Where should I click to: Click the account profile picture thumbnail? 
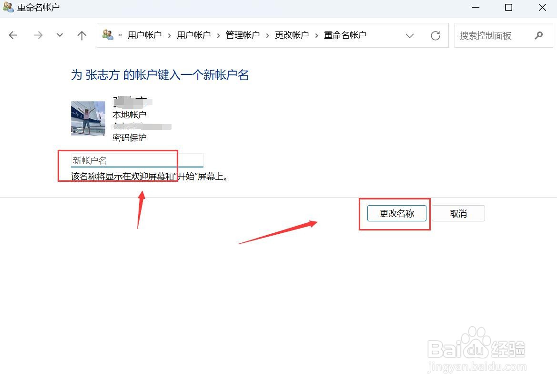click(x=88, y=118)
